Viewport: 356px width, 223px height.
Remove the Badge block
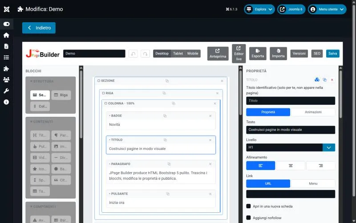click(210, 116)
